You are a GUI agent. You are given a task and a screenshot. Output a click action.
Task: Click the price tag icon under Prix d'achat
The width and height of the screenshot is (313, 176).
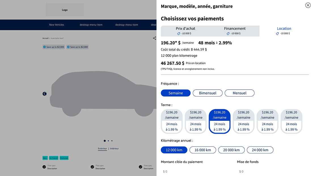click(179, 33)
